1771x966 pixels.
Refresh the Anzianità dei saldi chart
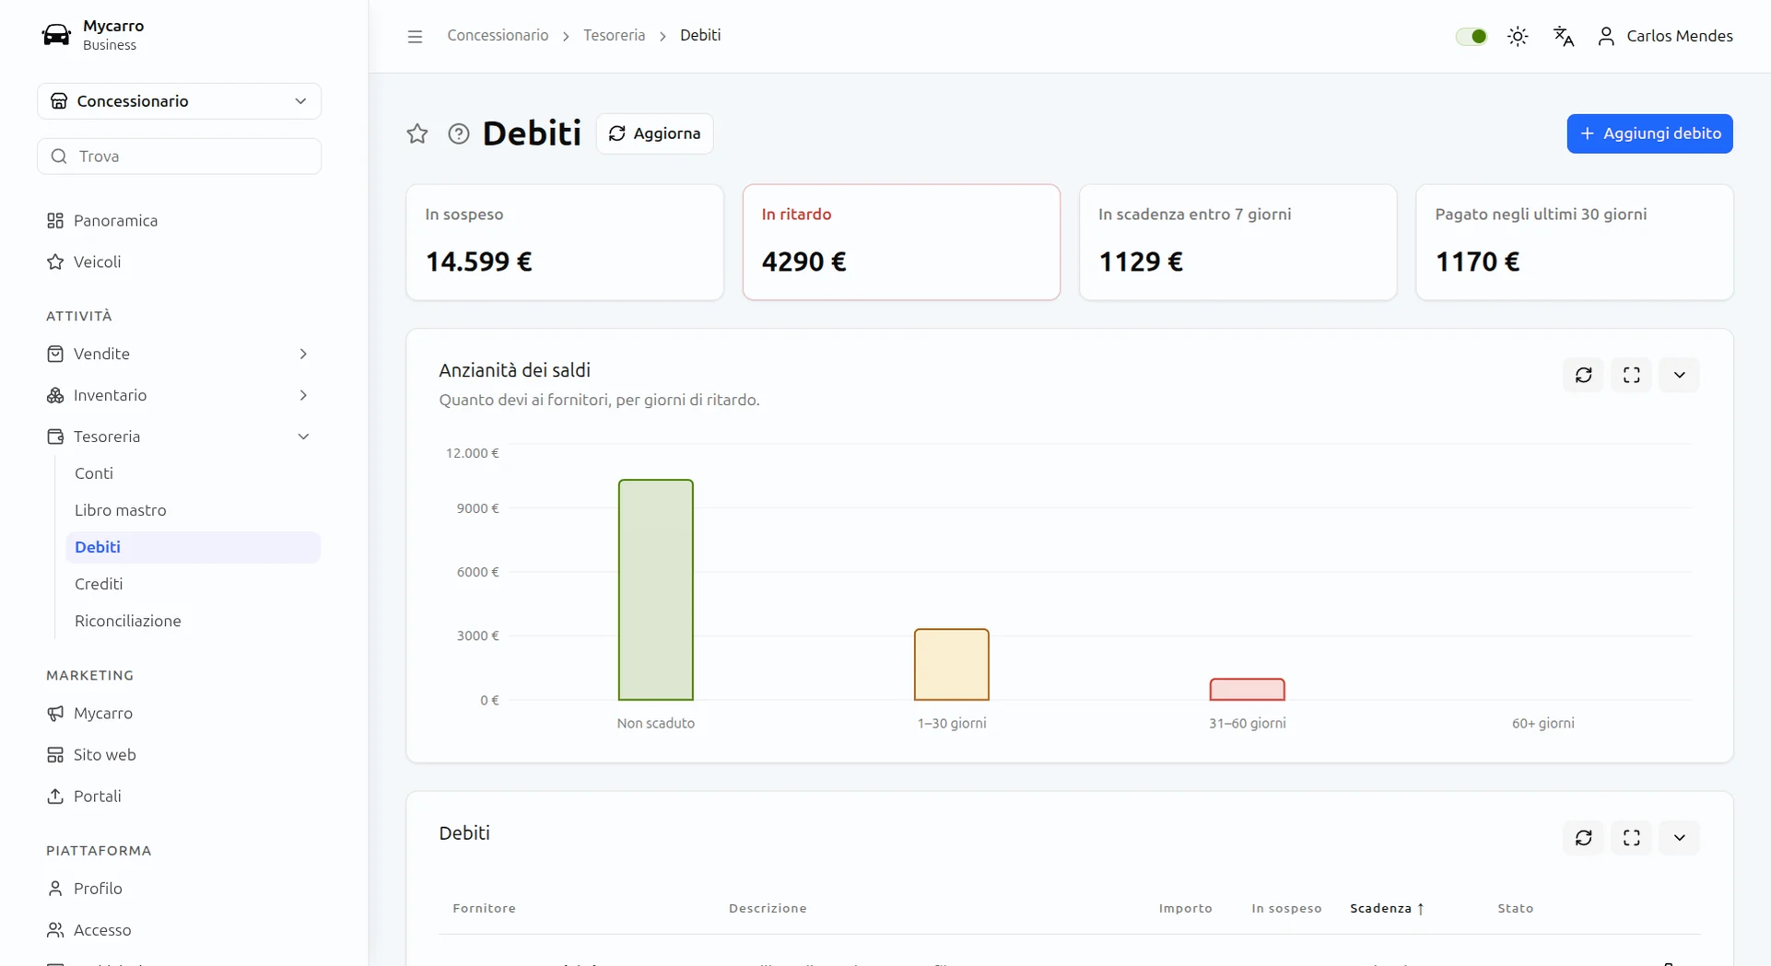1584,375
